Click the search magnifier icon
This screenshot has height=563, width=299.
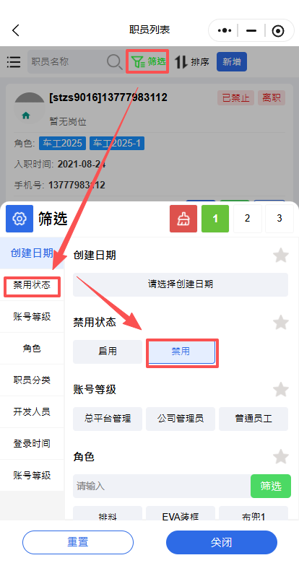click(115, 62)
